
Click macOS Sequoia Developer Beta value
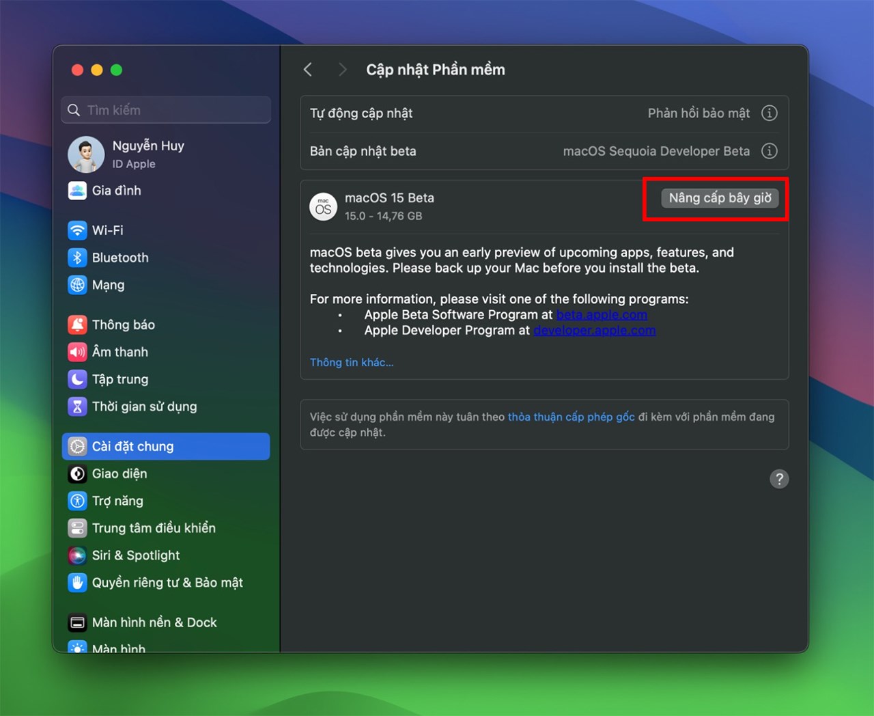click(656, 151)
